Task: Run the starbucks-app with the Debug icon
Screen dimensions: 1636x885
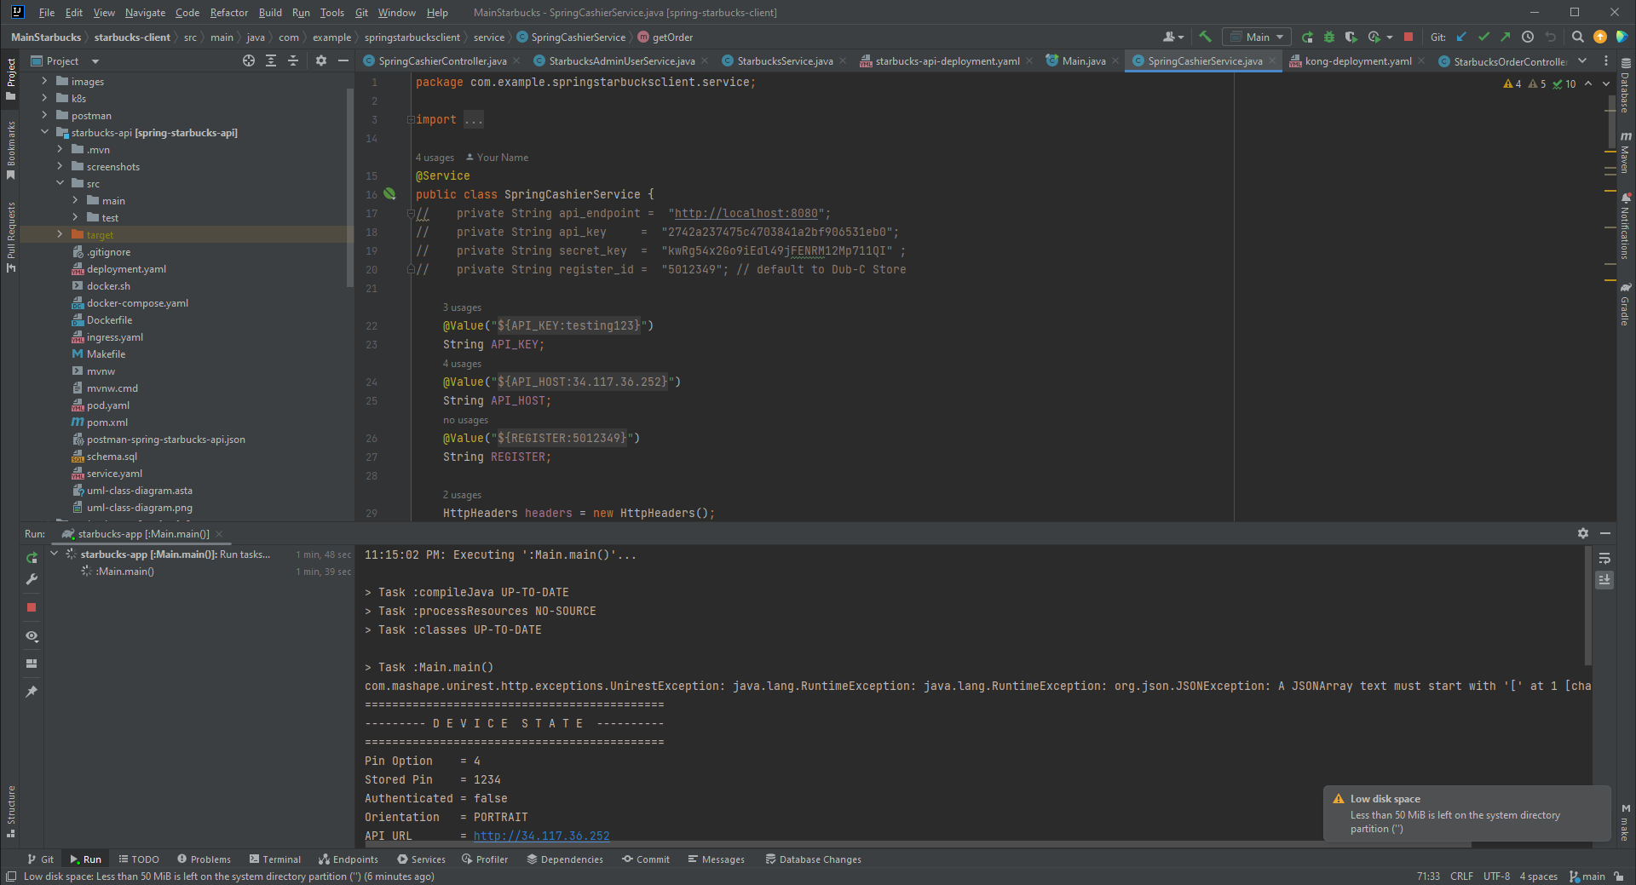Action: coord(1328,37)
